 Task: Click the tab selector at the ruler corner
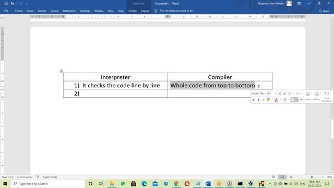[2, 17]
